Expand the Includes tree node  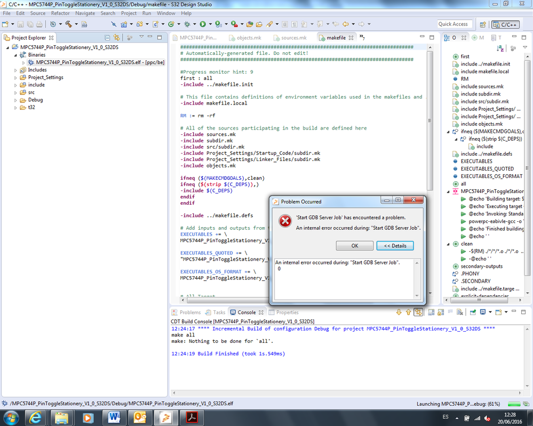tap(15, 70)
